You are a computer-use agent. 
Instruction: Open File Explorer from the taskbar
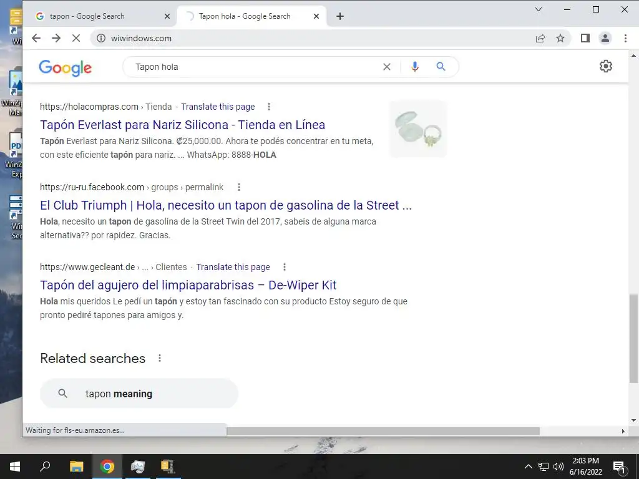[x=76, y=467]
